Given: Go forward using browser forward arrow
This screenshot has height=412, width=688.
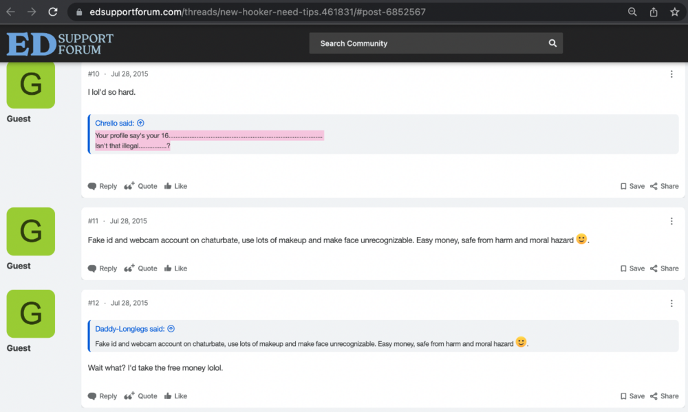Looking at the screenshot, I should click(x=32, y=12).
